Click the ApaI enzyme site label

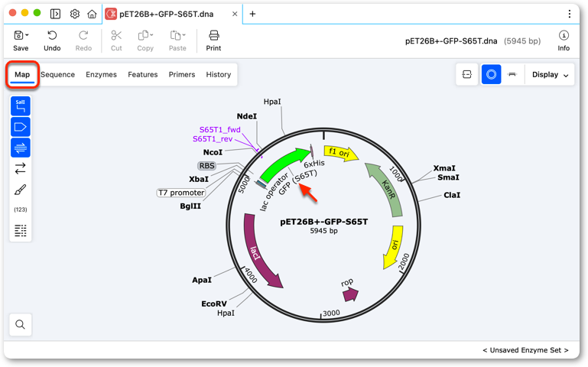point(202,280)
